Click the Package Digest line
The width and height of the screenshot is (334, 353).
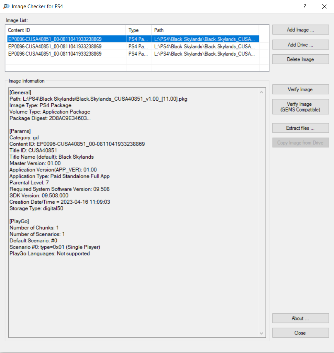tap(50, 118)
